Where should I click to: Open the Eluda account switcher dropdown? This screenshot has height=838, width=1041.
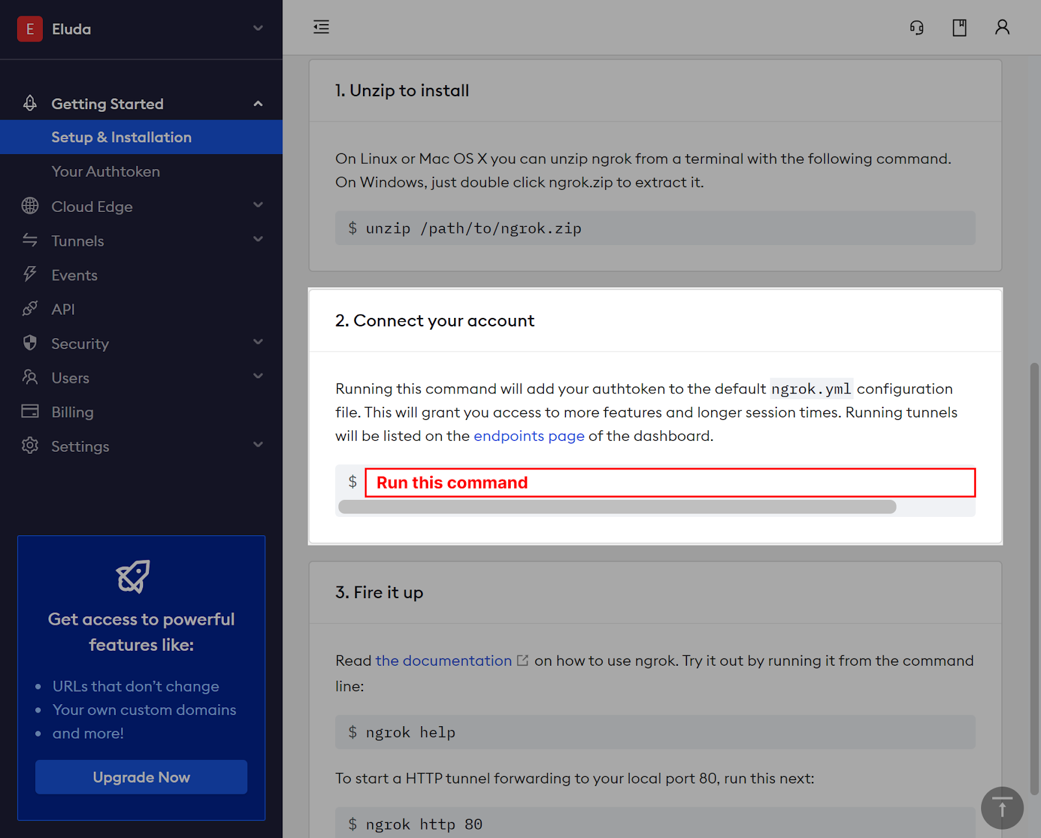[x=258, y=29]
